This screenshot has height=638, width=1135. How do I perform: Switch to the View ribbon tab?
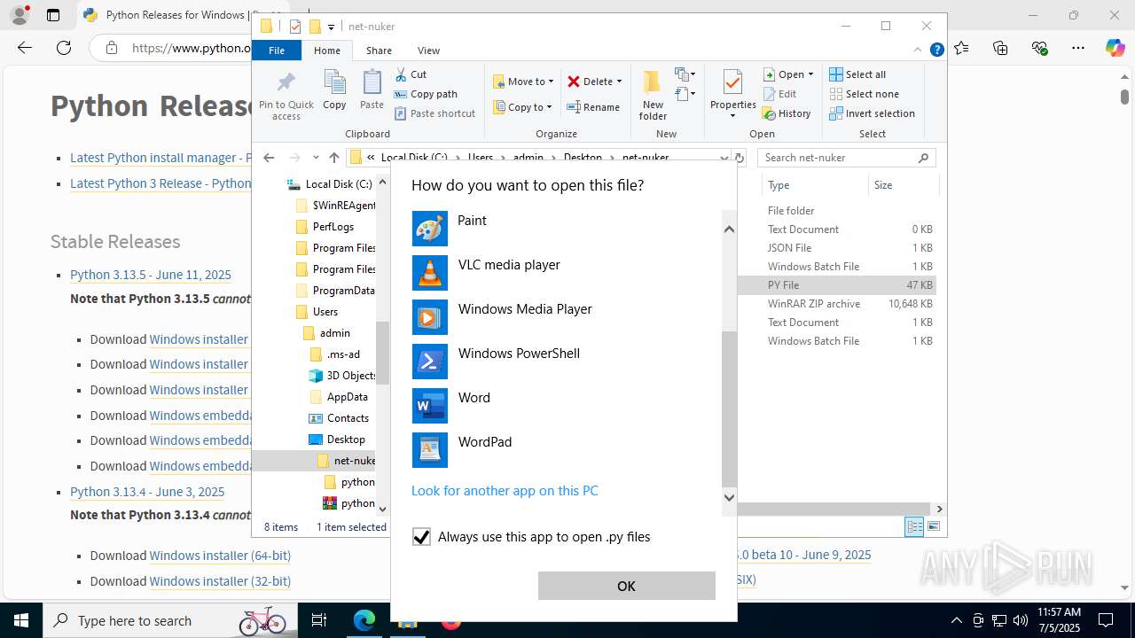(x=428, y=51)
